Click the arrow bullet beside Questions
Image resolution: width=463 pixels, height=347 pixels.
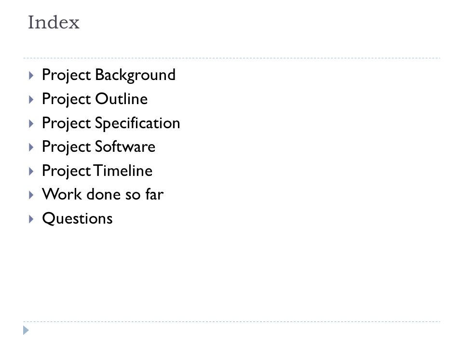pyautogui.click(x=31, y=219)
